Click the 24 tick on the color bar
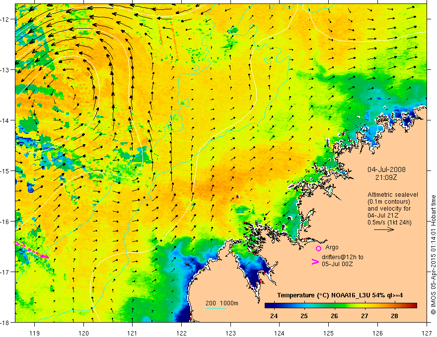This screenshot has width=437, height=337. [x=274, y=316]
